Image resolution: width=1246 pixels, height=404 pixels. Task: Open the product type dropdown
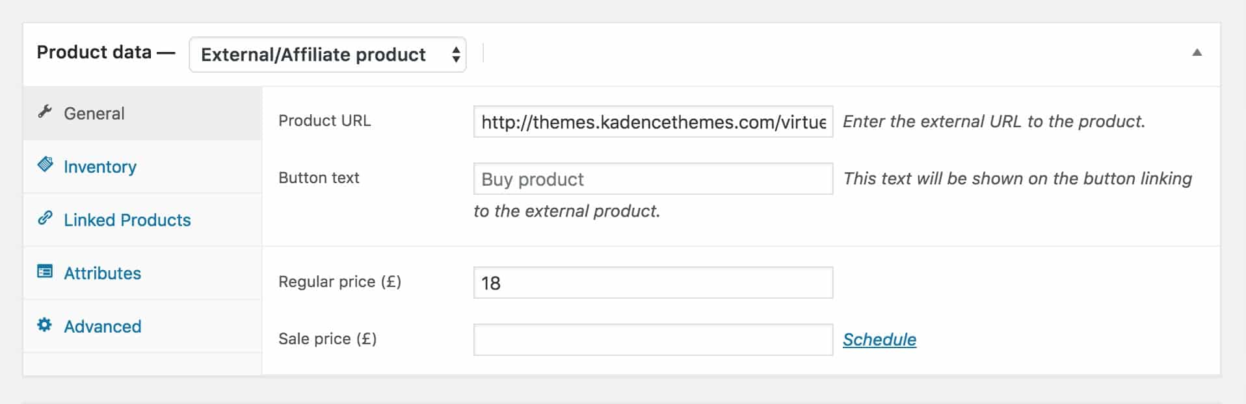[327, 55]
